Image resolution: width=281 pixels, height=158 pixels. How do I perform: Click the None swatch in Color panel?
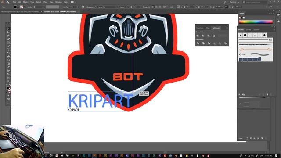click(x=240, y=18)
